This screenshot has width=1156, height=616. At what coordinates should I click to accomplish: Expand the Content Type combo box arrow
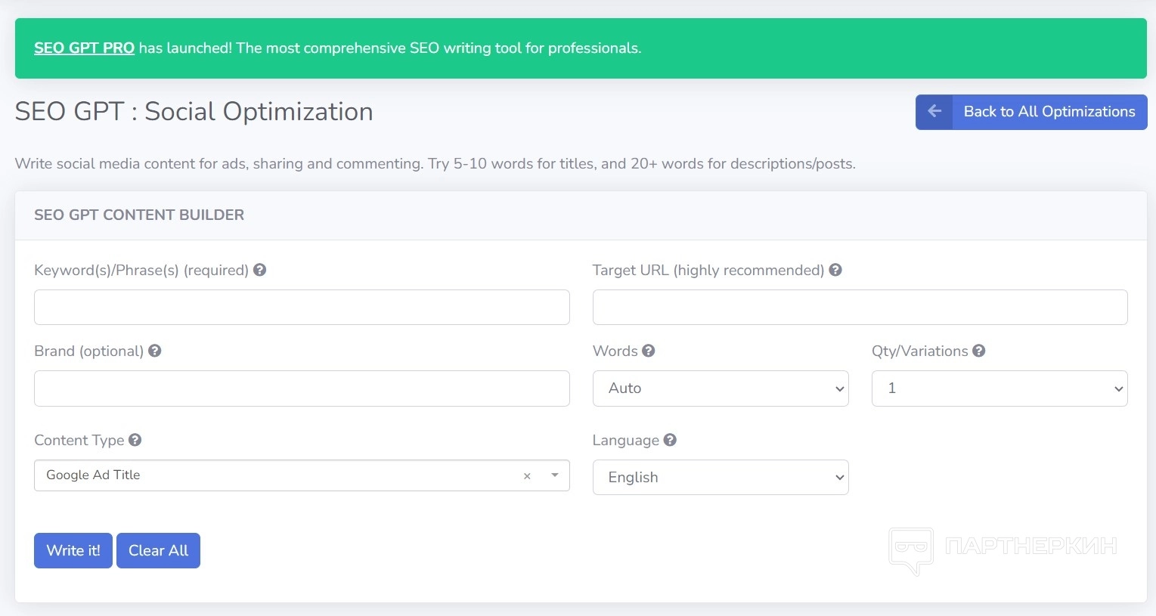click(555, 475)
